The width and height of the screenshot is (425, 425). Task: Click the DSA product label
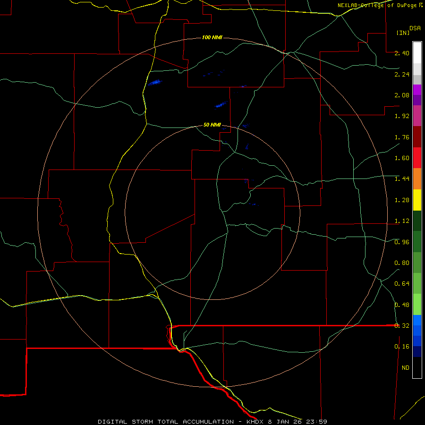415,28
